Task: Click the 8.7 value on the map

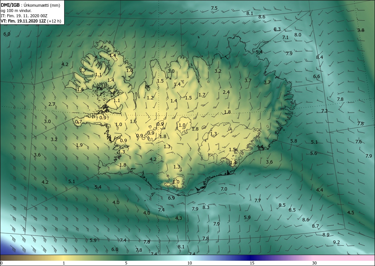Action: click(x=315, y=226)
